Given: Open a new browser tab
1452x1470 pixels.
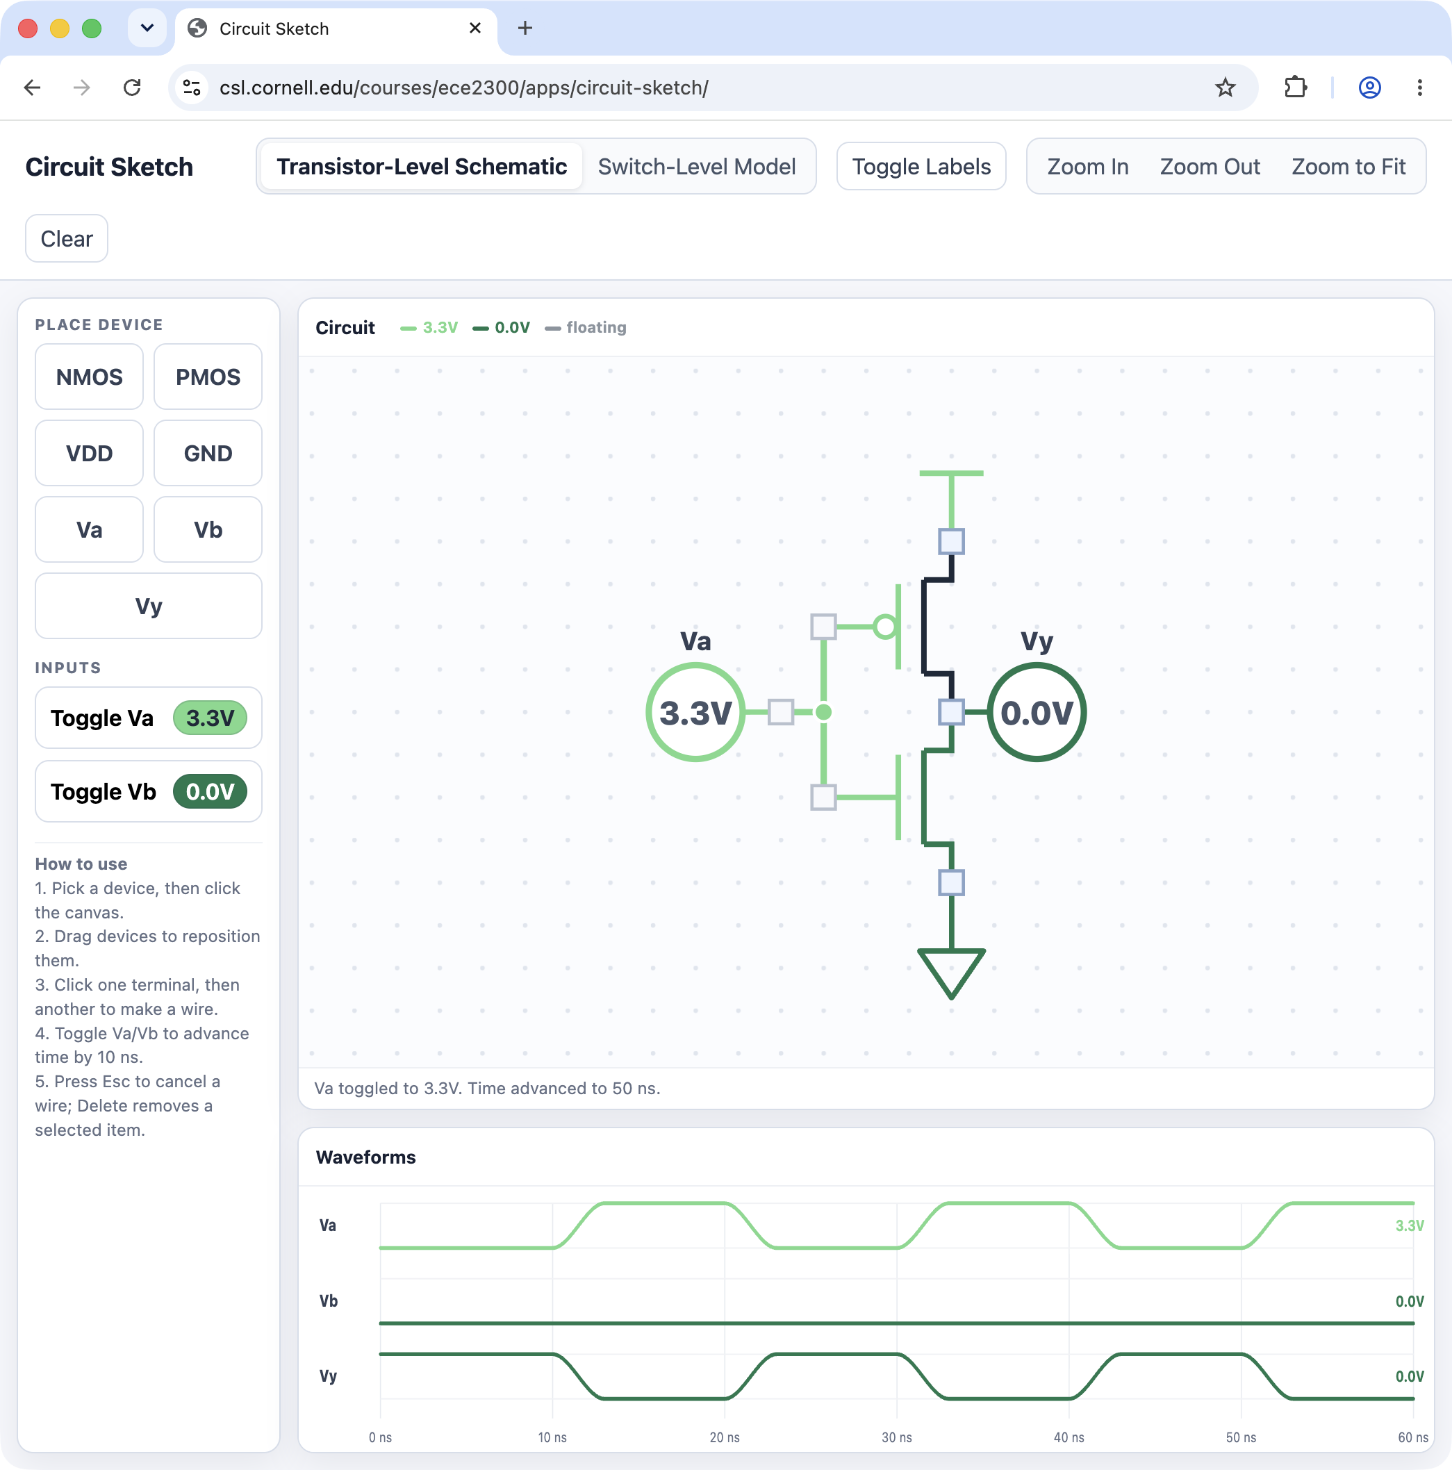Looking at the screenshot, I should [525, 28].
